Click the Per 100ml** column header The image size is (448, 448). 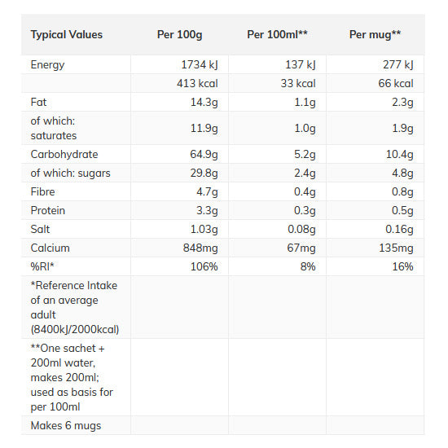click(x=277, y=34)
